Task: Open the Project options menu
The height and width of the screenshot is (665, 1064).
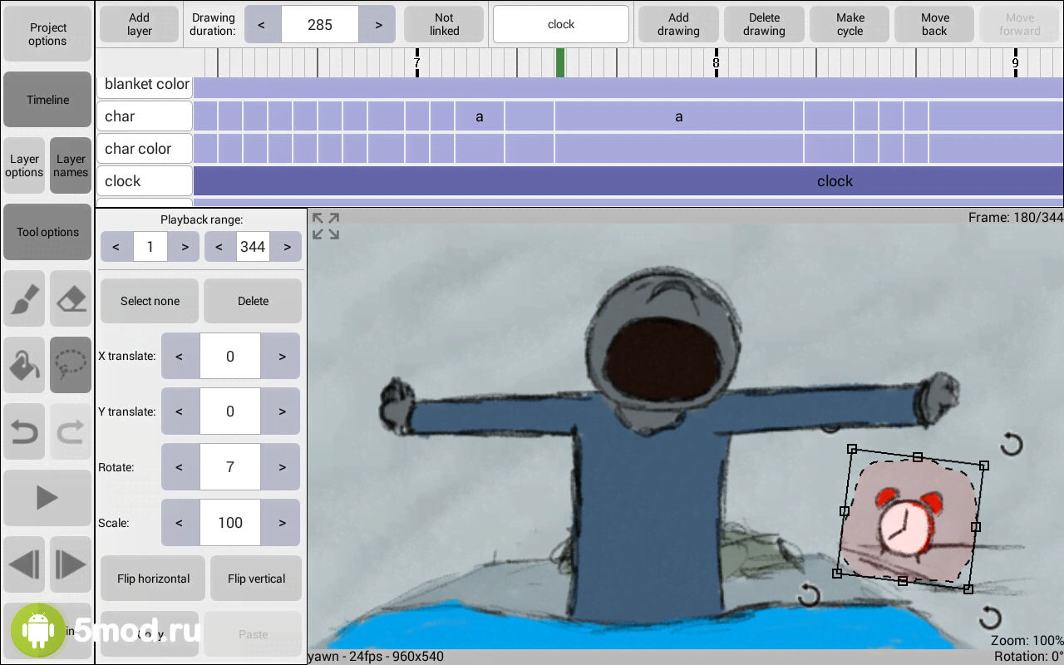Action: pos(47,34)
